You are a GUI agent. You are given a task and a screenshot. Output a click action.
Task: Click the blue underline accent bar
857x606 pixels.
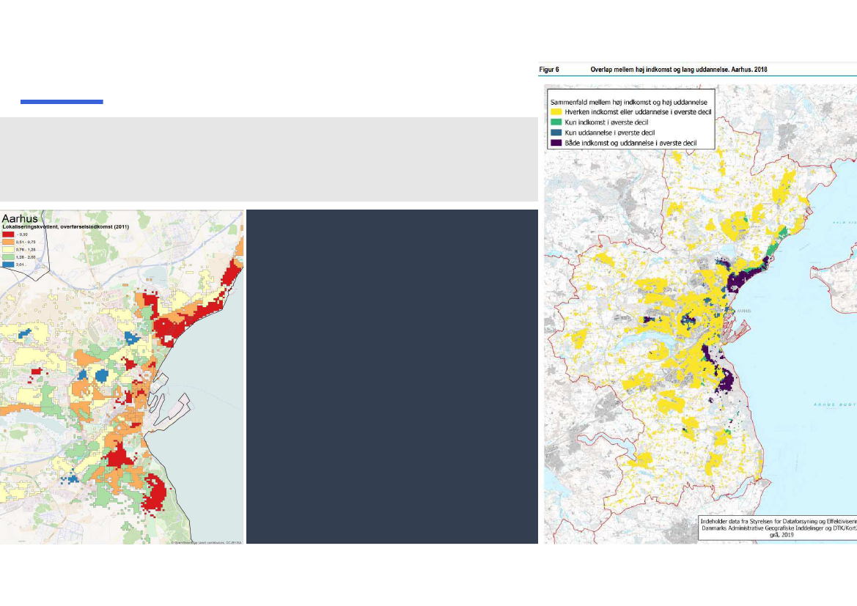(x=62, y=102)
